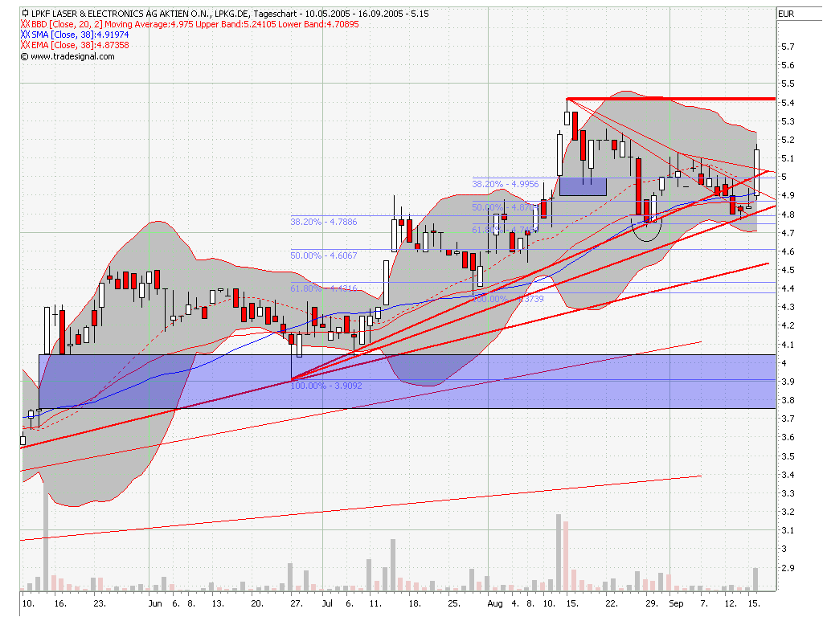Select the thick red resistance line at 5.4
This screenshot has height=617, width=823.
pos(671,99)
